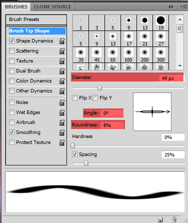This screenshot has height=223, width=188.
Task: Select the soft round 65 brush
Action: pos(112,55)
